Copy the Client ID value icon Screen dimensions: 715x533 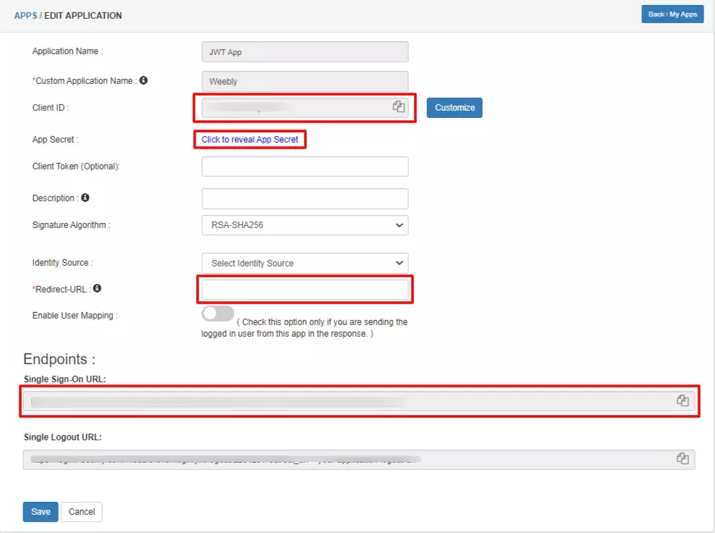399,106
